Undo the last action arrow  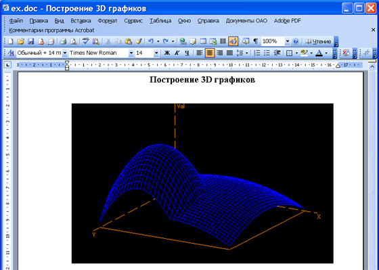coord(151,41)
